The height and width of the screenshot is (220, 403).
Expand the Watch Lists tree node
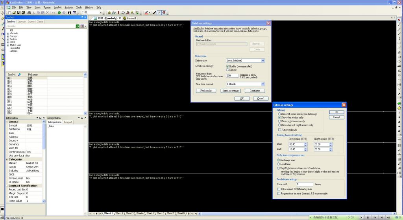8,45
